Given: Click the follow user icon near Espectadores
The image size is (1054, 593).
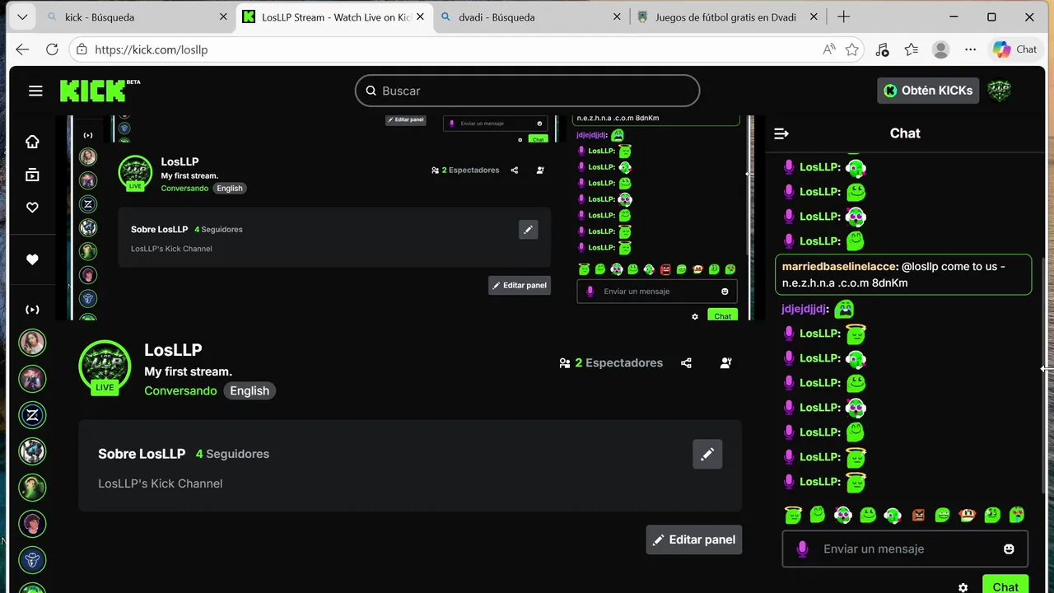Looking at the screenshot, I should click(725, 362).
